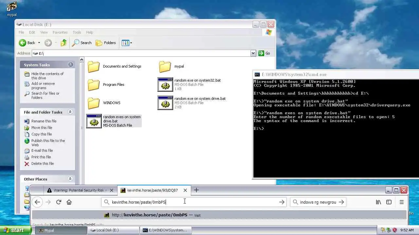Open the Favorites menu in Explorer
Screen dimensions: 419x235
click(60, 32)
